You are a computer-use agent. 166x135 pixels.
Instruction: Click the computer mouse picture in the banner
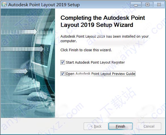pos(37,97)
